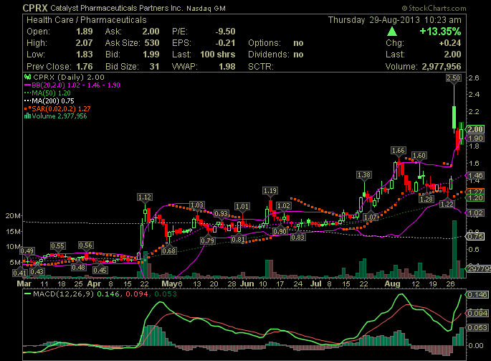This screenshot has height=361, width=491.
Task: Click the Jun label on the date axis
Action: (248, 284)
